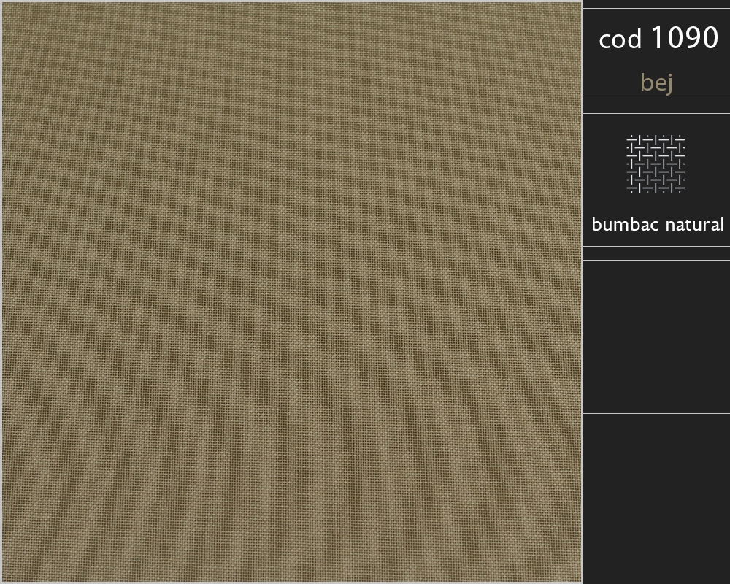Click the bottom-right corner of the fabric sample
730x584 pixels.
(x=579, y=580)
